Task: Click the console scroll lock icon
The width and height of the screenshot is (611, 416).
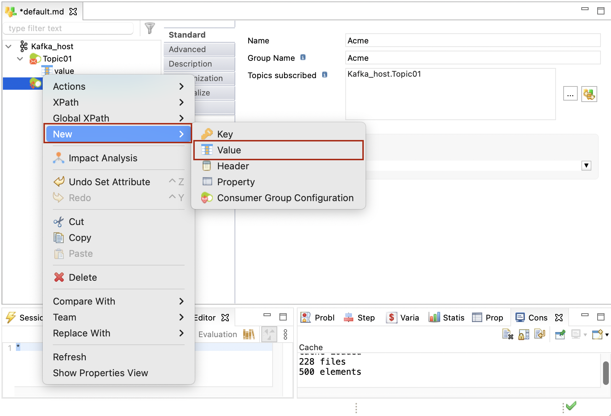Action: 524,335
